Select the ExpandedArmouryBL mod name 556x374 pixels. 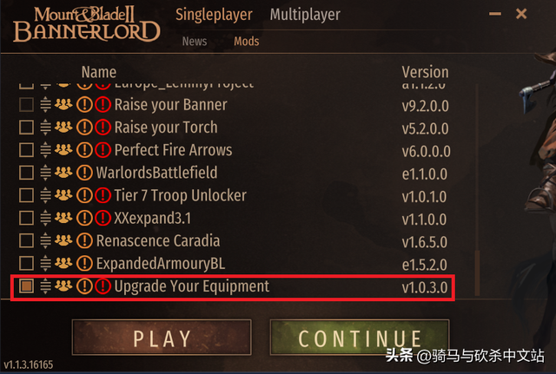(161, 264)
